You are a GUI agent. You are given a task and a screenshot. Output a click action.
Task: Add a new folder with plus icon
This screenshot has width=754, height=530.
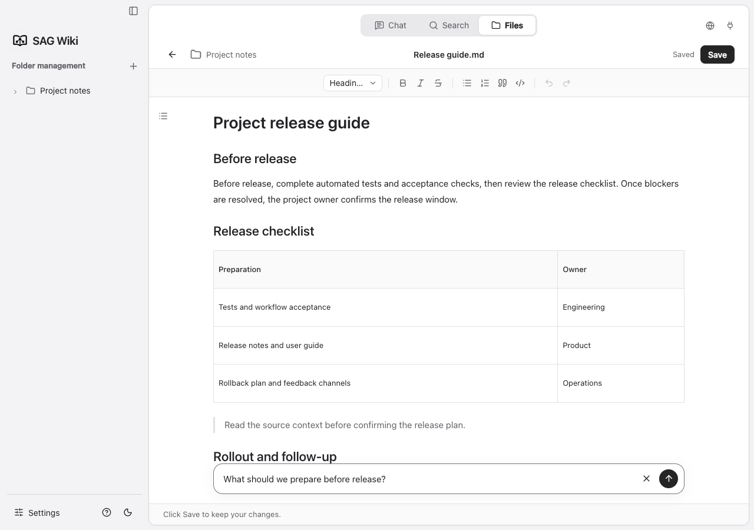click(x=133, y=66)
